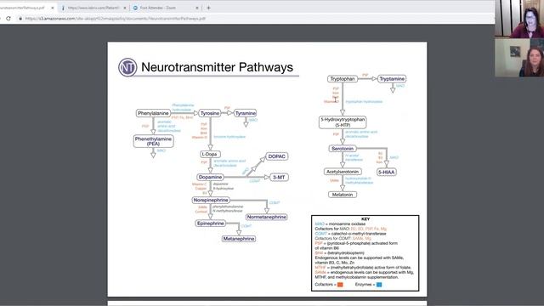The width and height of the screenshot is (544, 306).
Task: Click the Metanephrine node
Action: [239, 239]
